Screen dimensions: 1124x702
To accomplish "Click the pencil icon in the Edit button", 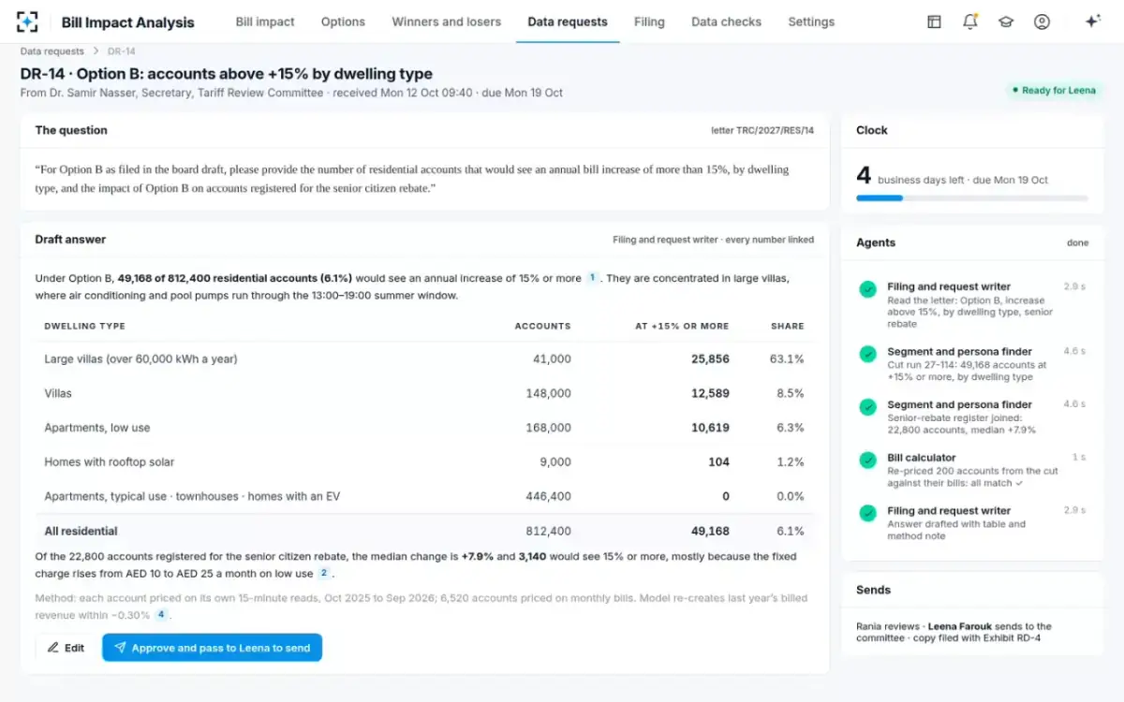I will (52, 648).
